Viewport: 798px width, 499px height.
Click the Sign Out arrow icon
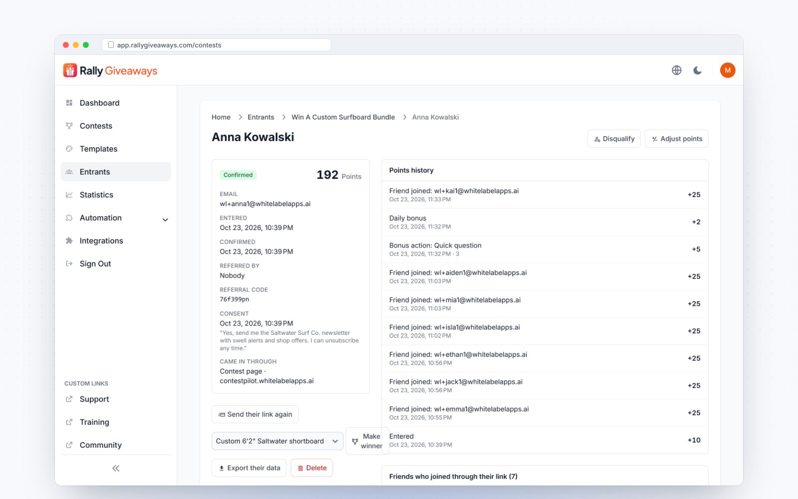point(69,263)
